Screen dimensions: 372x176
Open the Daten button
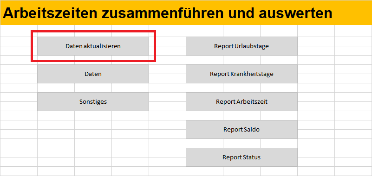click(93, 74)
